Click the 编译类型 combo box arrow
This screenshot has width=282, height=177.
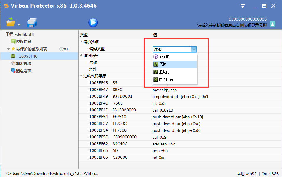click(x=194, y=49)
